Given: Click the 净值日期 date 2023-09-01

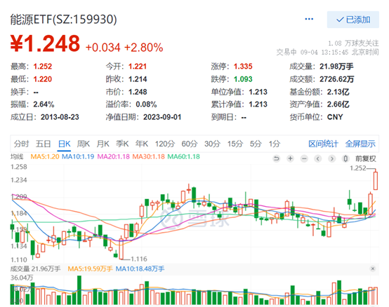Looking at the screenshot, I should tap(162, 117).
